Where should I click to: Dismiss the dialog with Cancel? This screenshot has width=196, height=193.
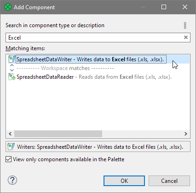(169, 181)
